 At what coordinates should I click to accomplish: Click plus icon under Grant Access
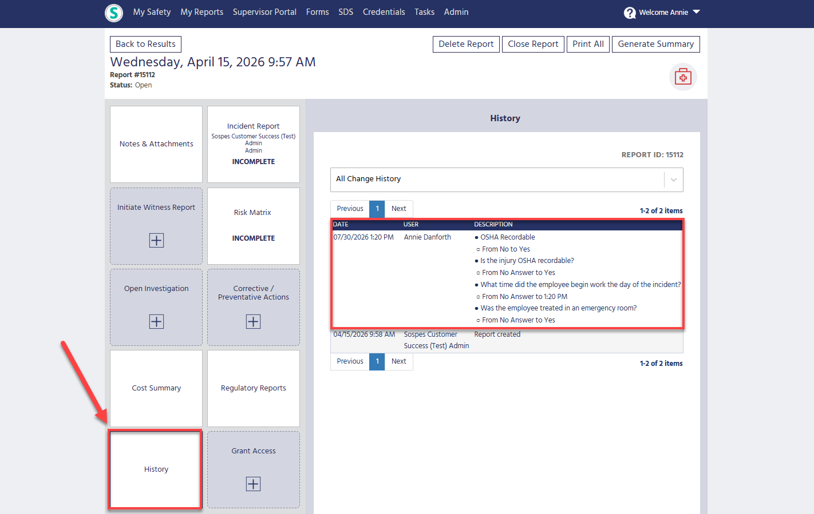(x=253, y=484)
